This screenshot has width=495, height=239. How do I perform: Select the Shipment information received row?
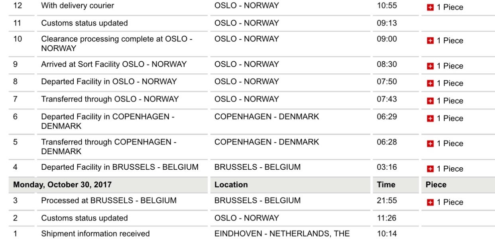coord(247,234)
